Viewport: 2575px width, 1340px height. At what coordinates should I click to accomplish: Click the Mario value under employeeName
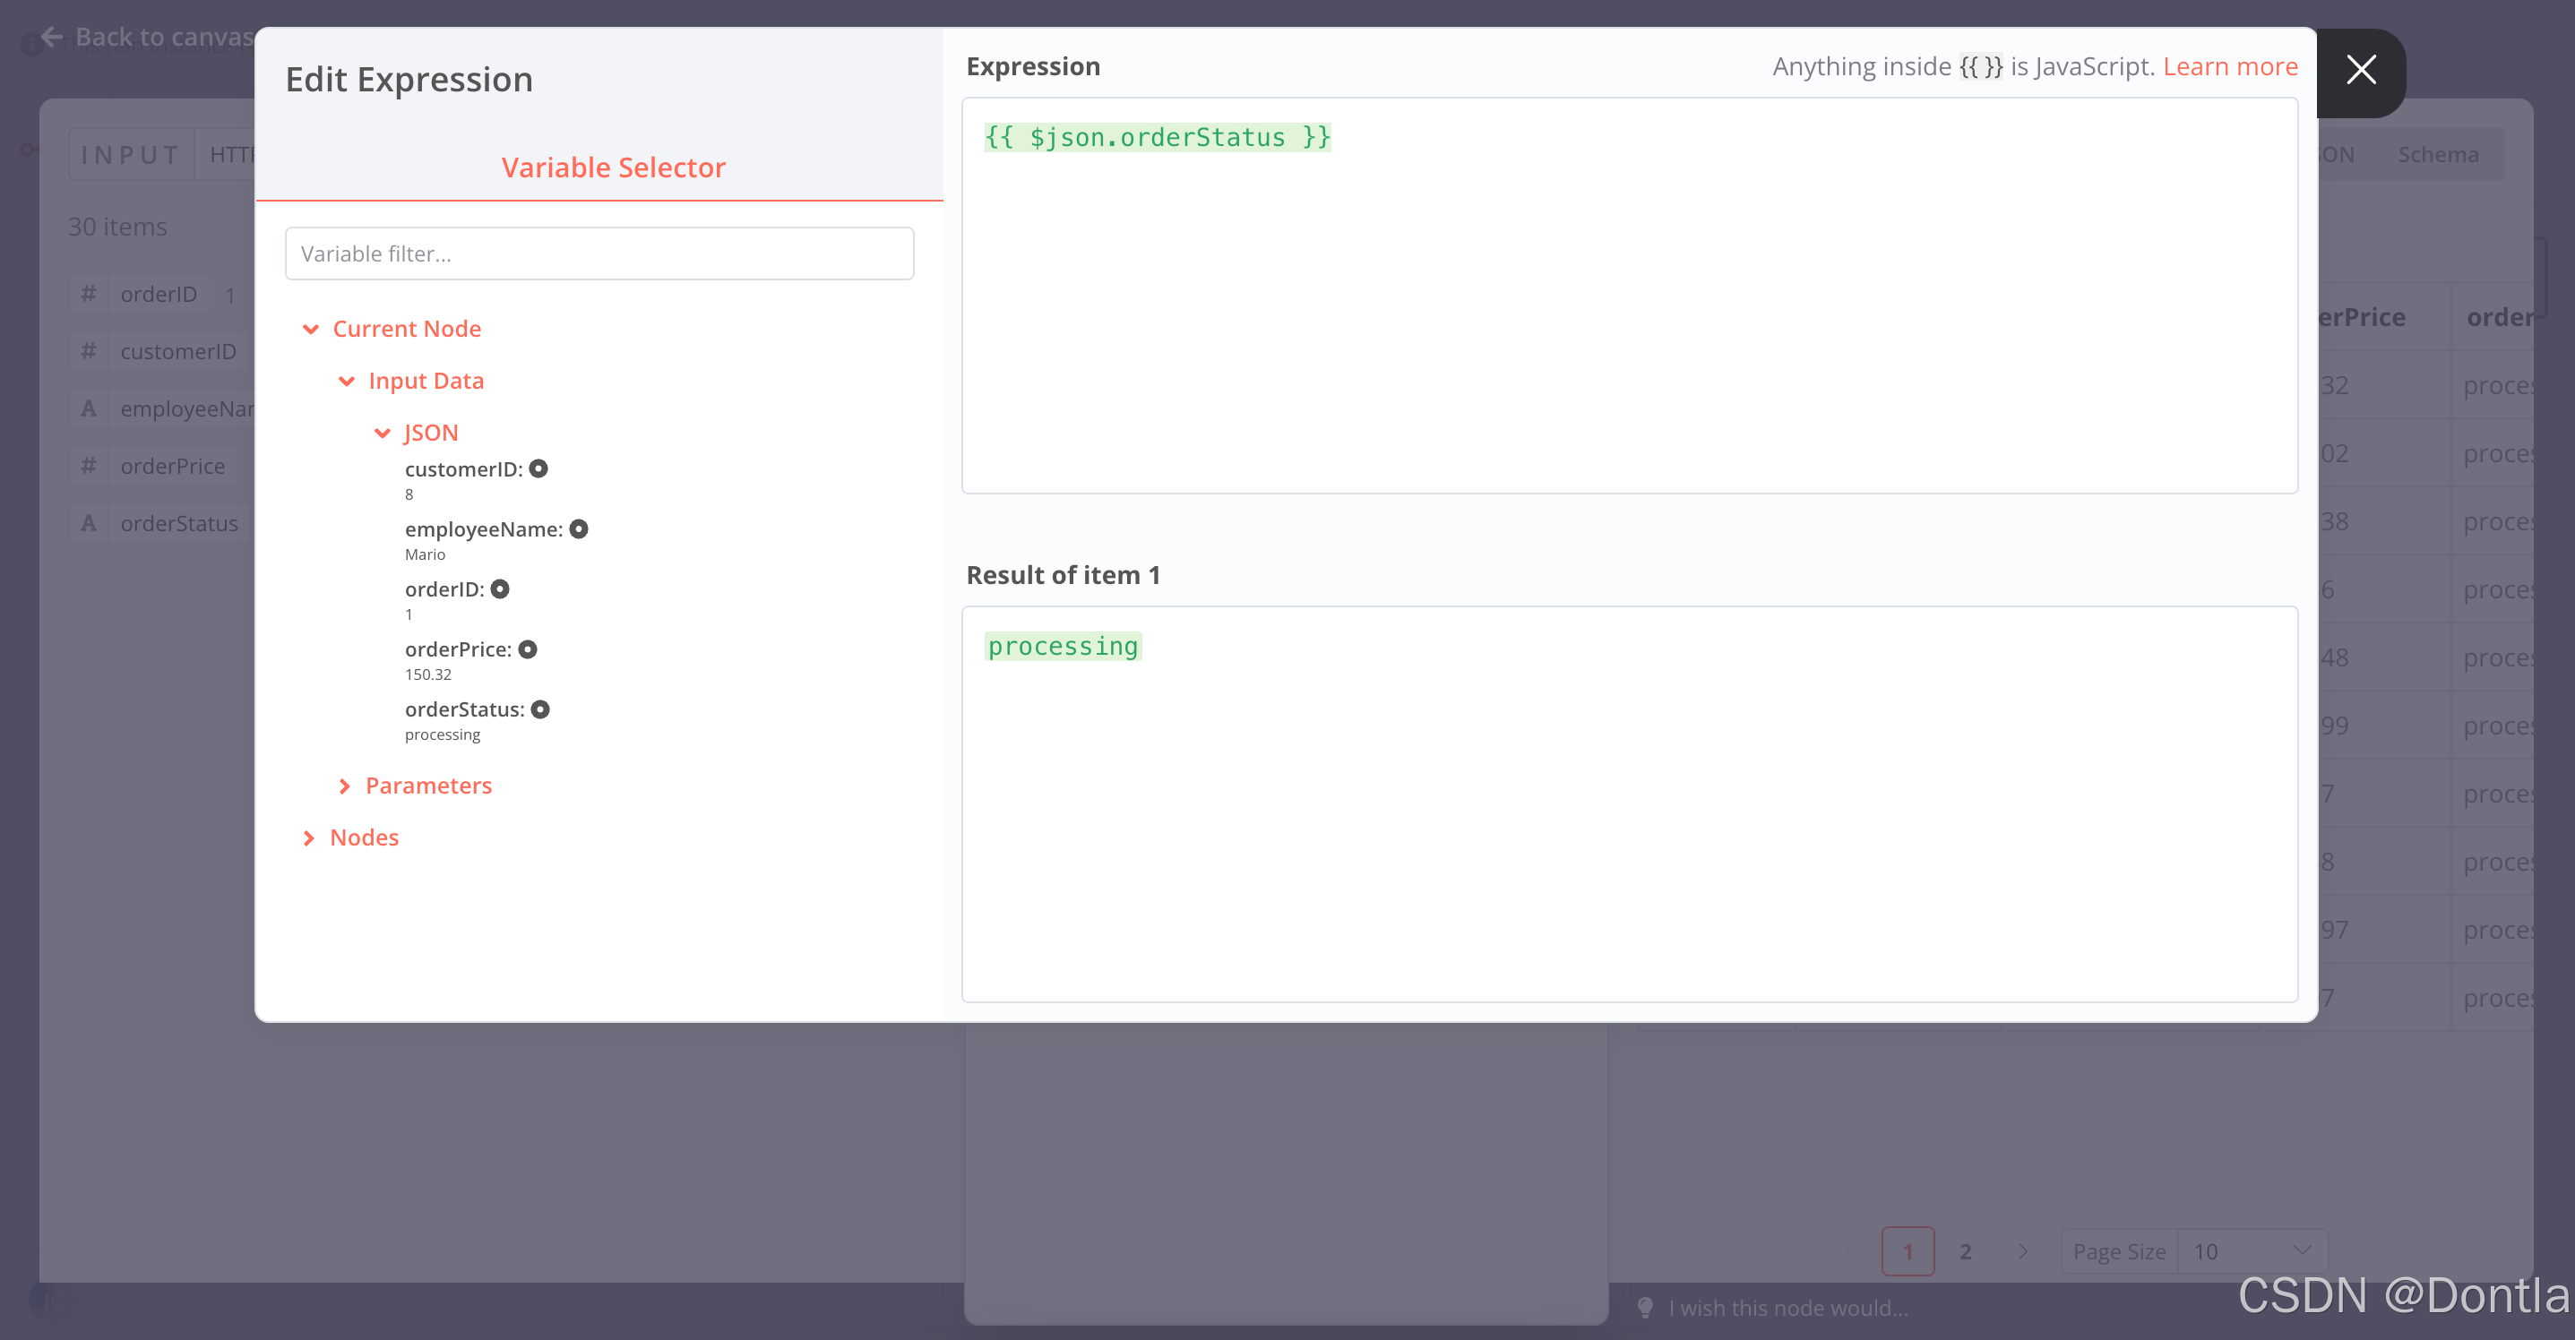click(425, 554)
